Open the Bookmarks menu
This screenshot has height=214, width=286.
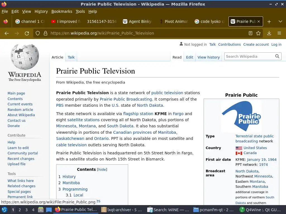[x=62, y=11]
